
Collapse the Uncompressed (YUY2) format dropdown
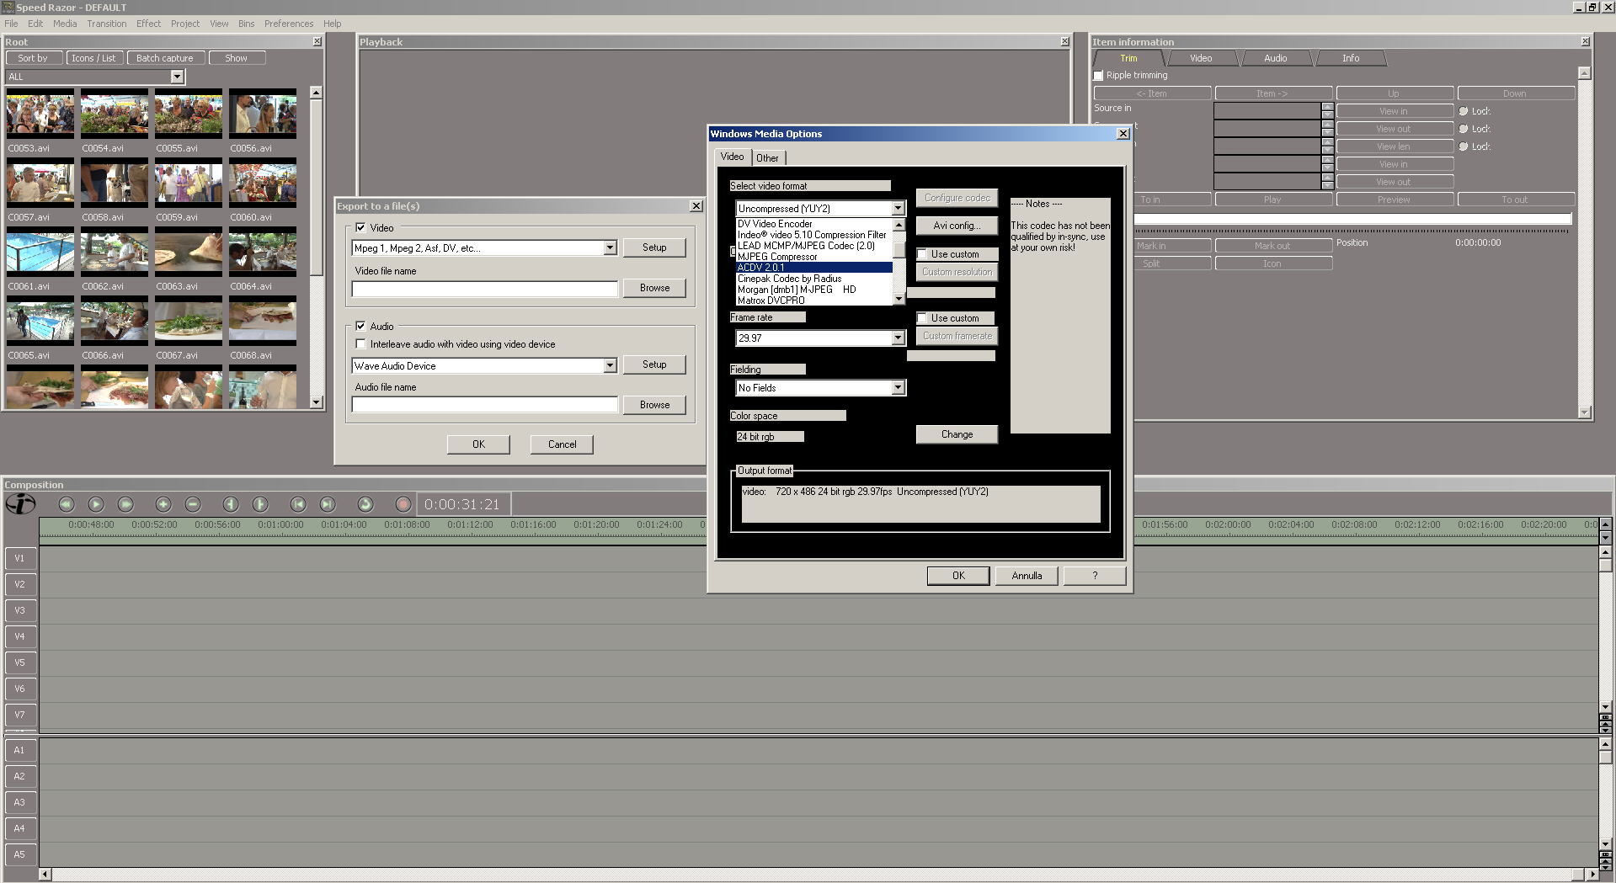click(x=898, y=209)
